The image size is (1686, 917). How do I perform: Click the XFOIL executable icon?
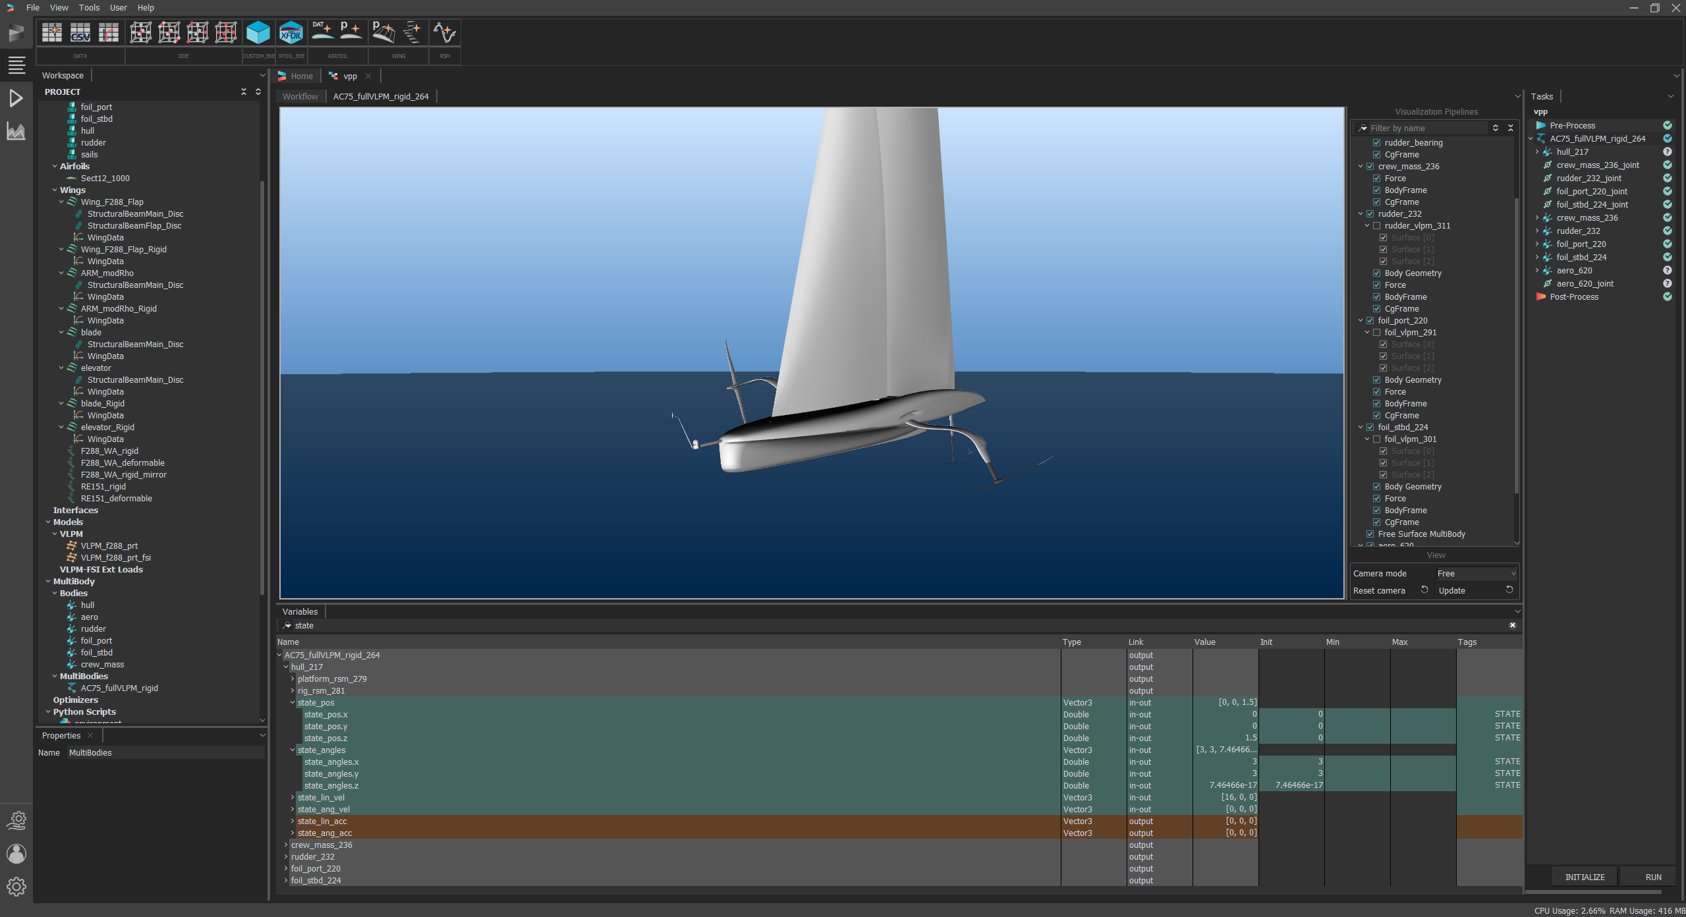291,32
